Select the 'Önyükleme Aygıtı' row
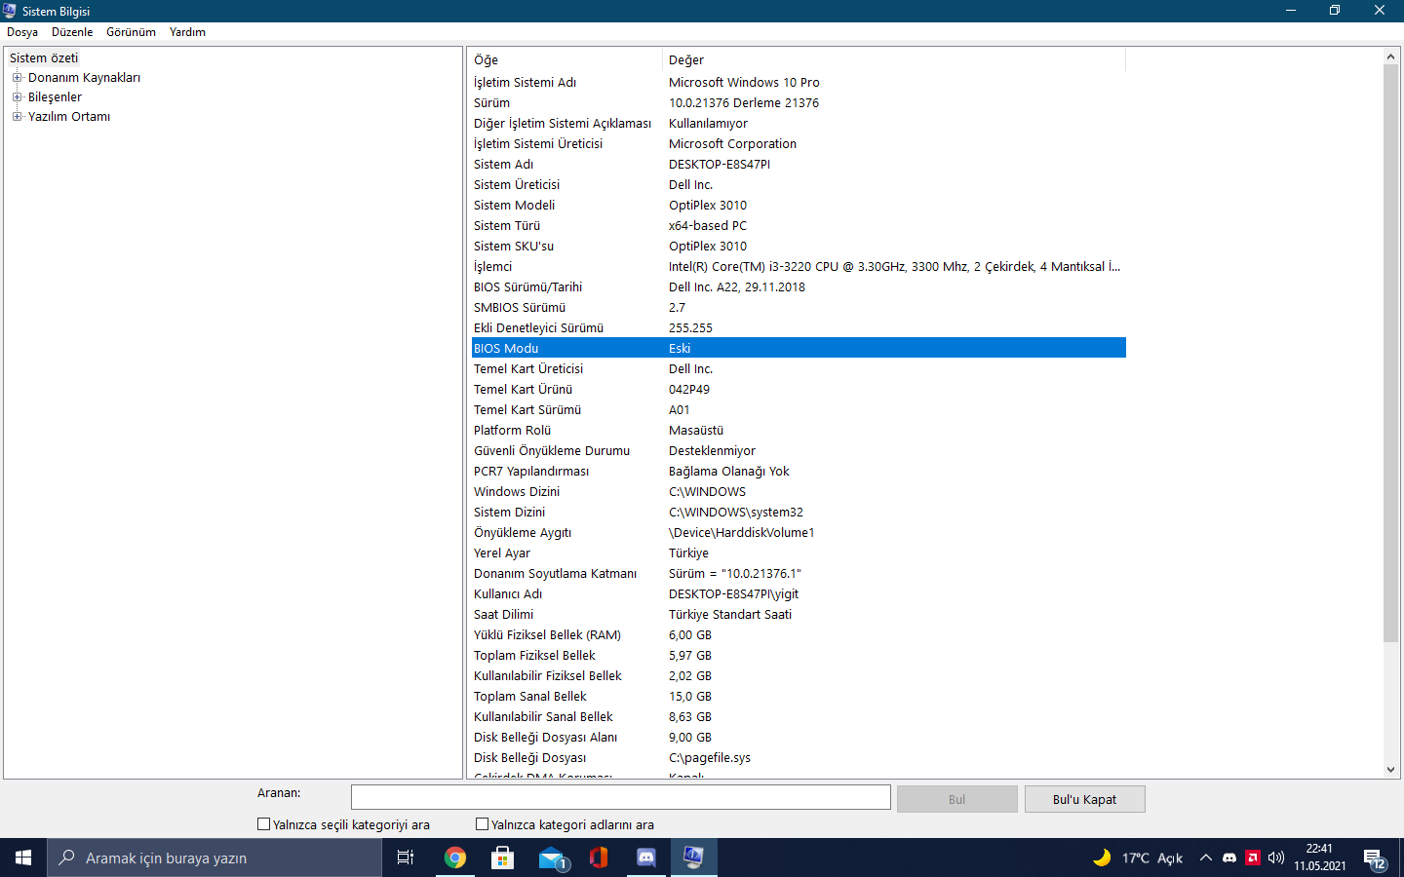Screen dimensions: 1404x877 [x=799, y=533]
